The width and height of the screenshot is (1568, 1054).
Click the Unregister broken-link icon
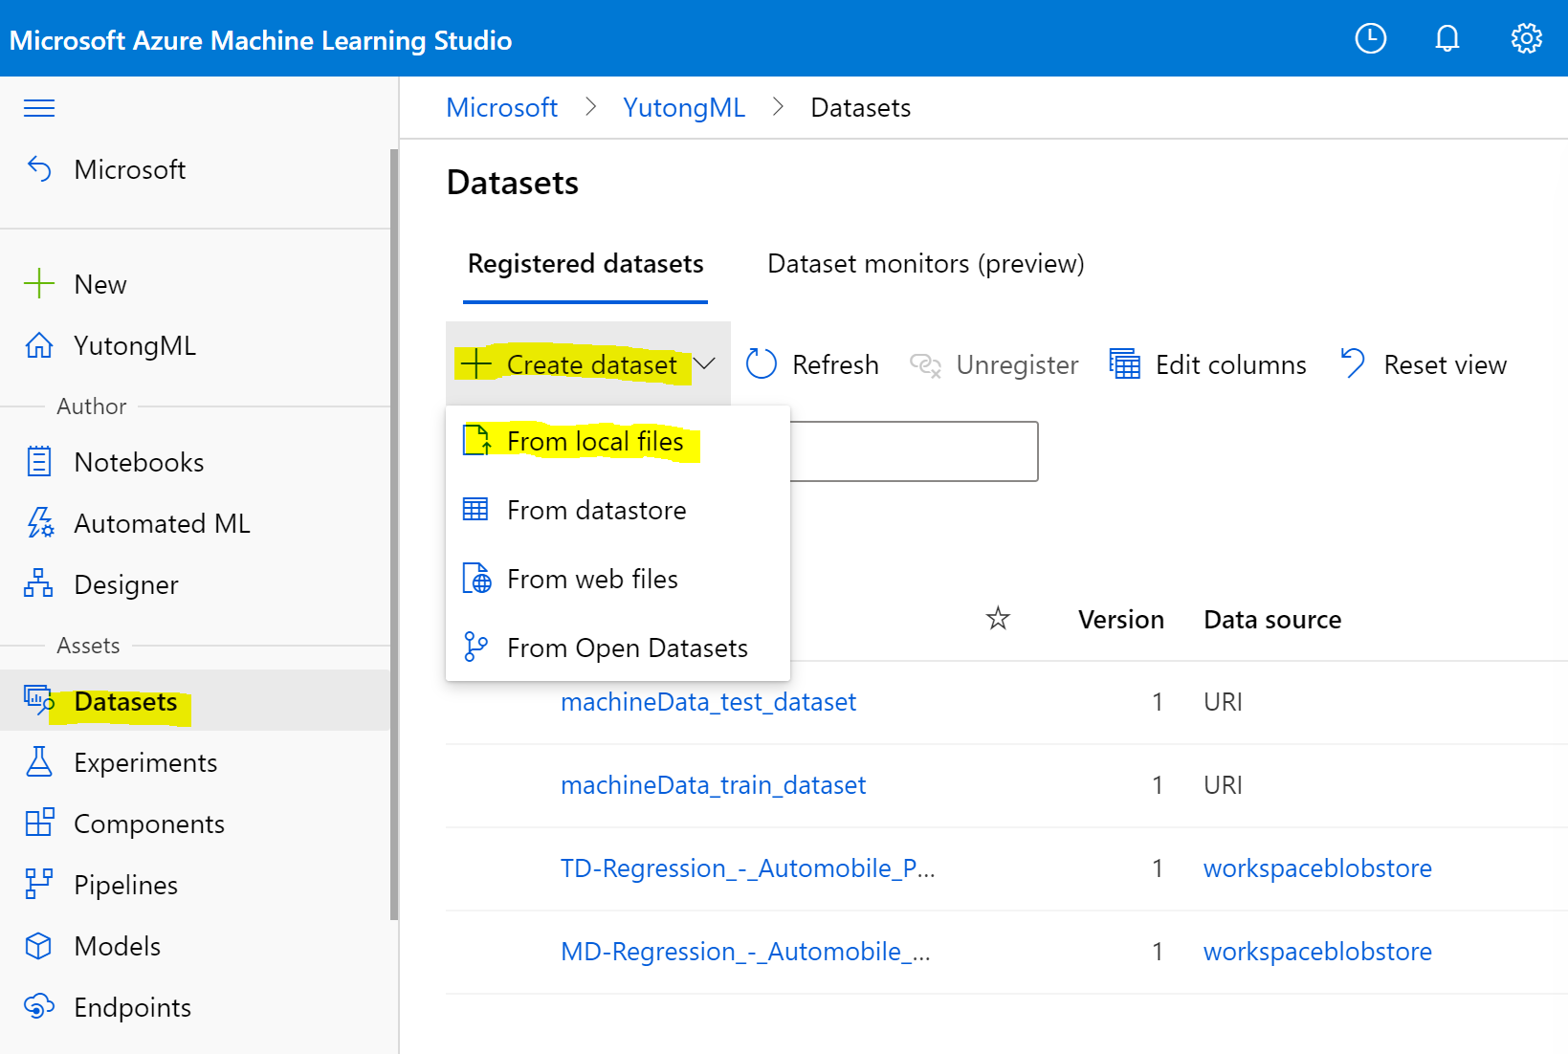pyautogui.click(x=925, y=364)
